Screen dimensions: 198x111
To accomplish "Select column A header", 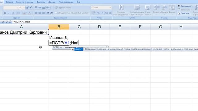I will point(21,27).
